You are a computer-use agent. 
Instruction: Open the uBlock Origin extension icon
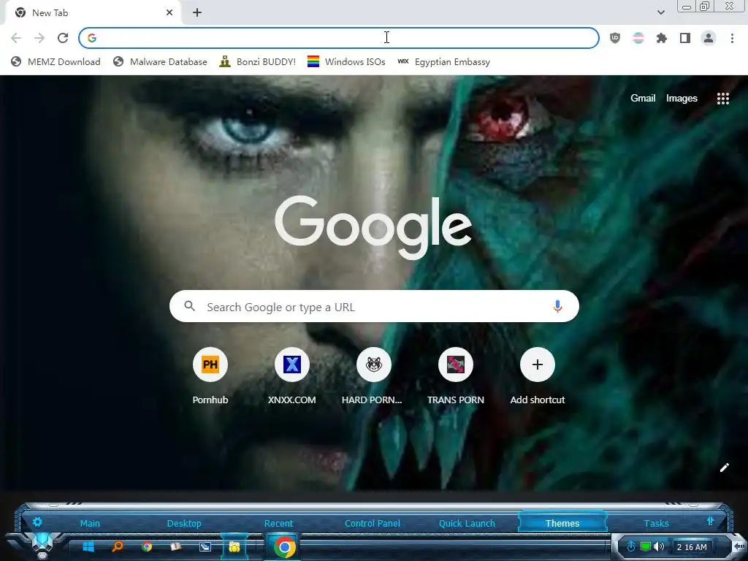point(615,38)
